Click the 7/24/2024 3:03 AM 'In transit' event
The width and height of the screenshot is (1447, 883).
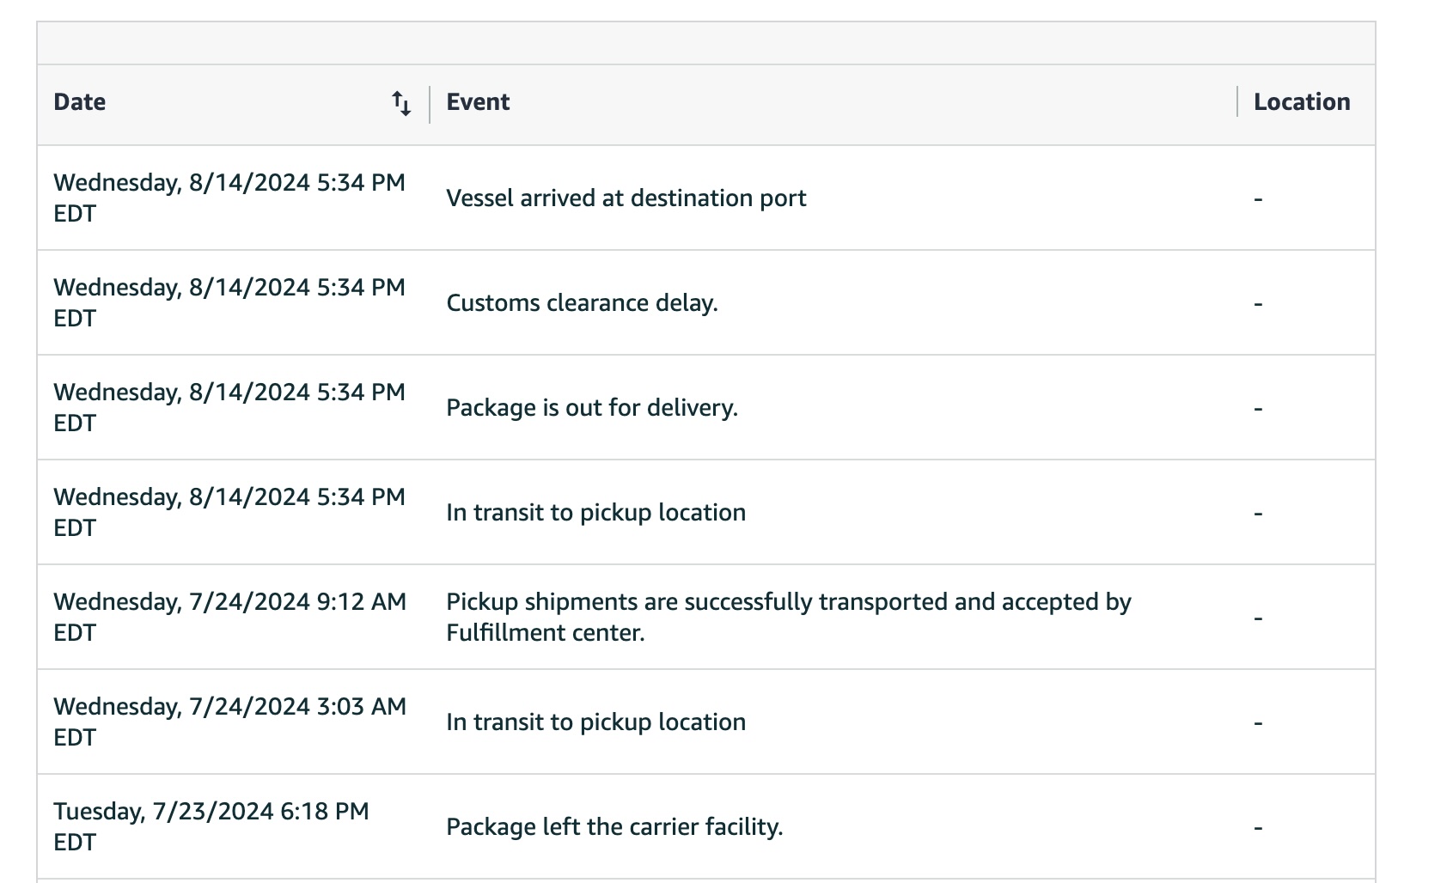[595, 722]
